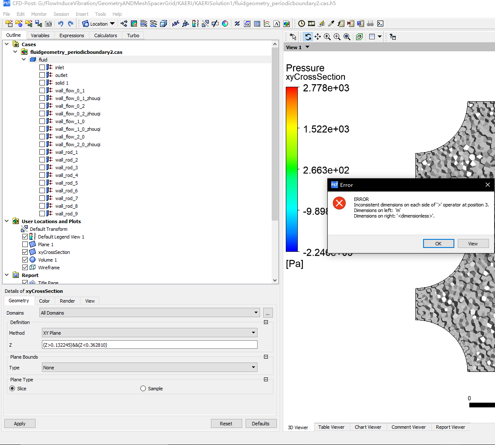The image size is (495, 445).
Task: Select the Pan view tool
Action: click(x=317, y=37)
